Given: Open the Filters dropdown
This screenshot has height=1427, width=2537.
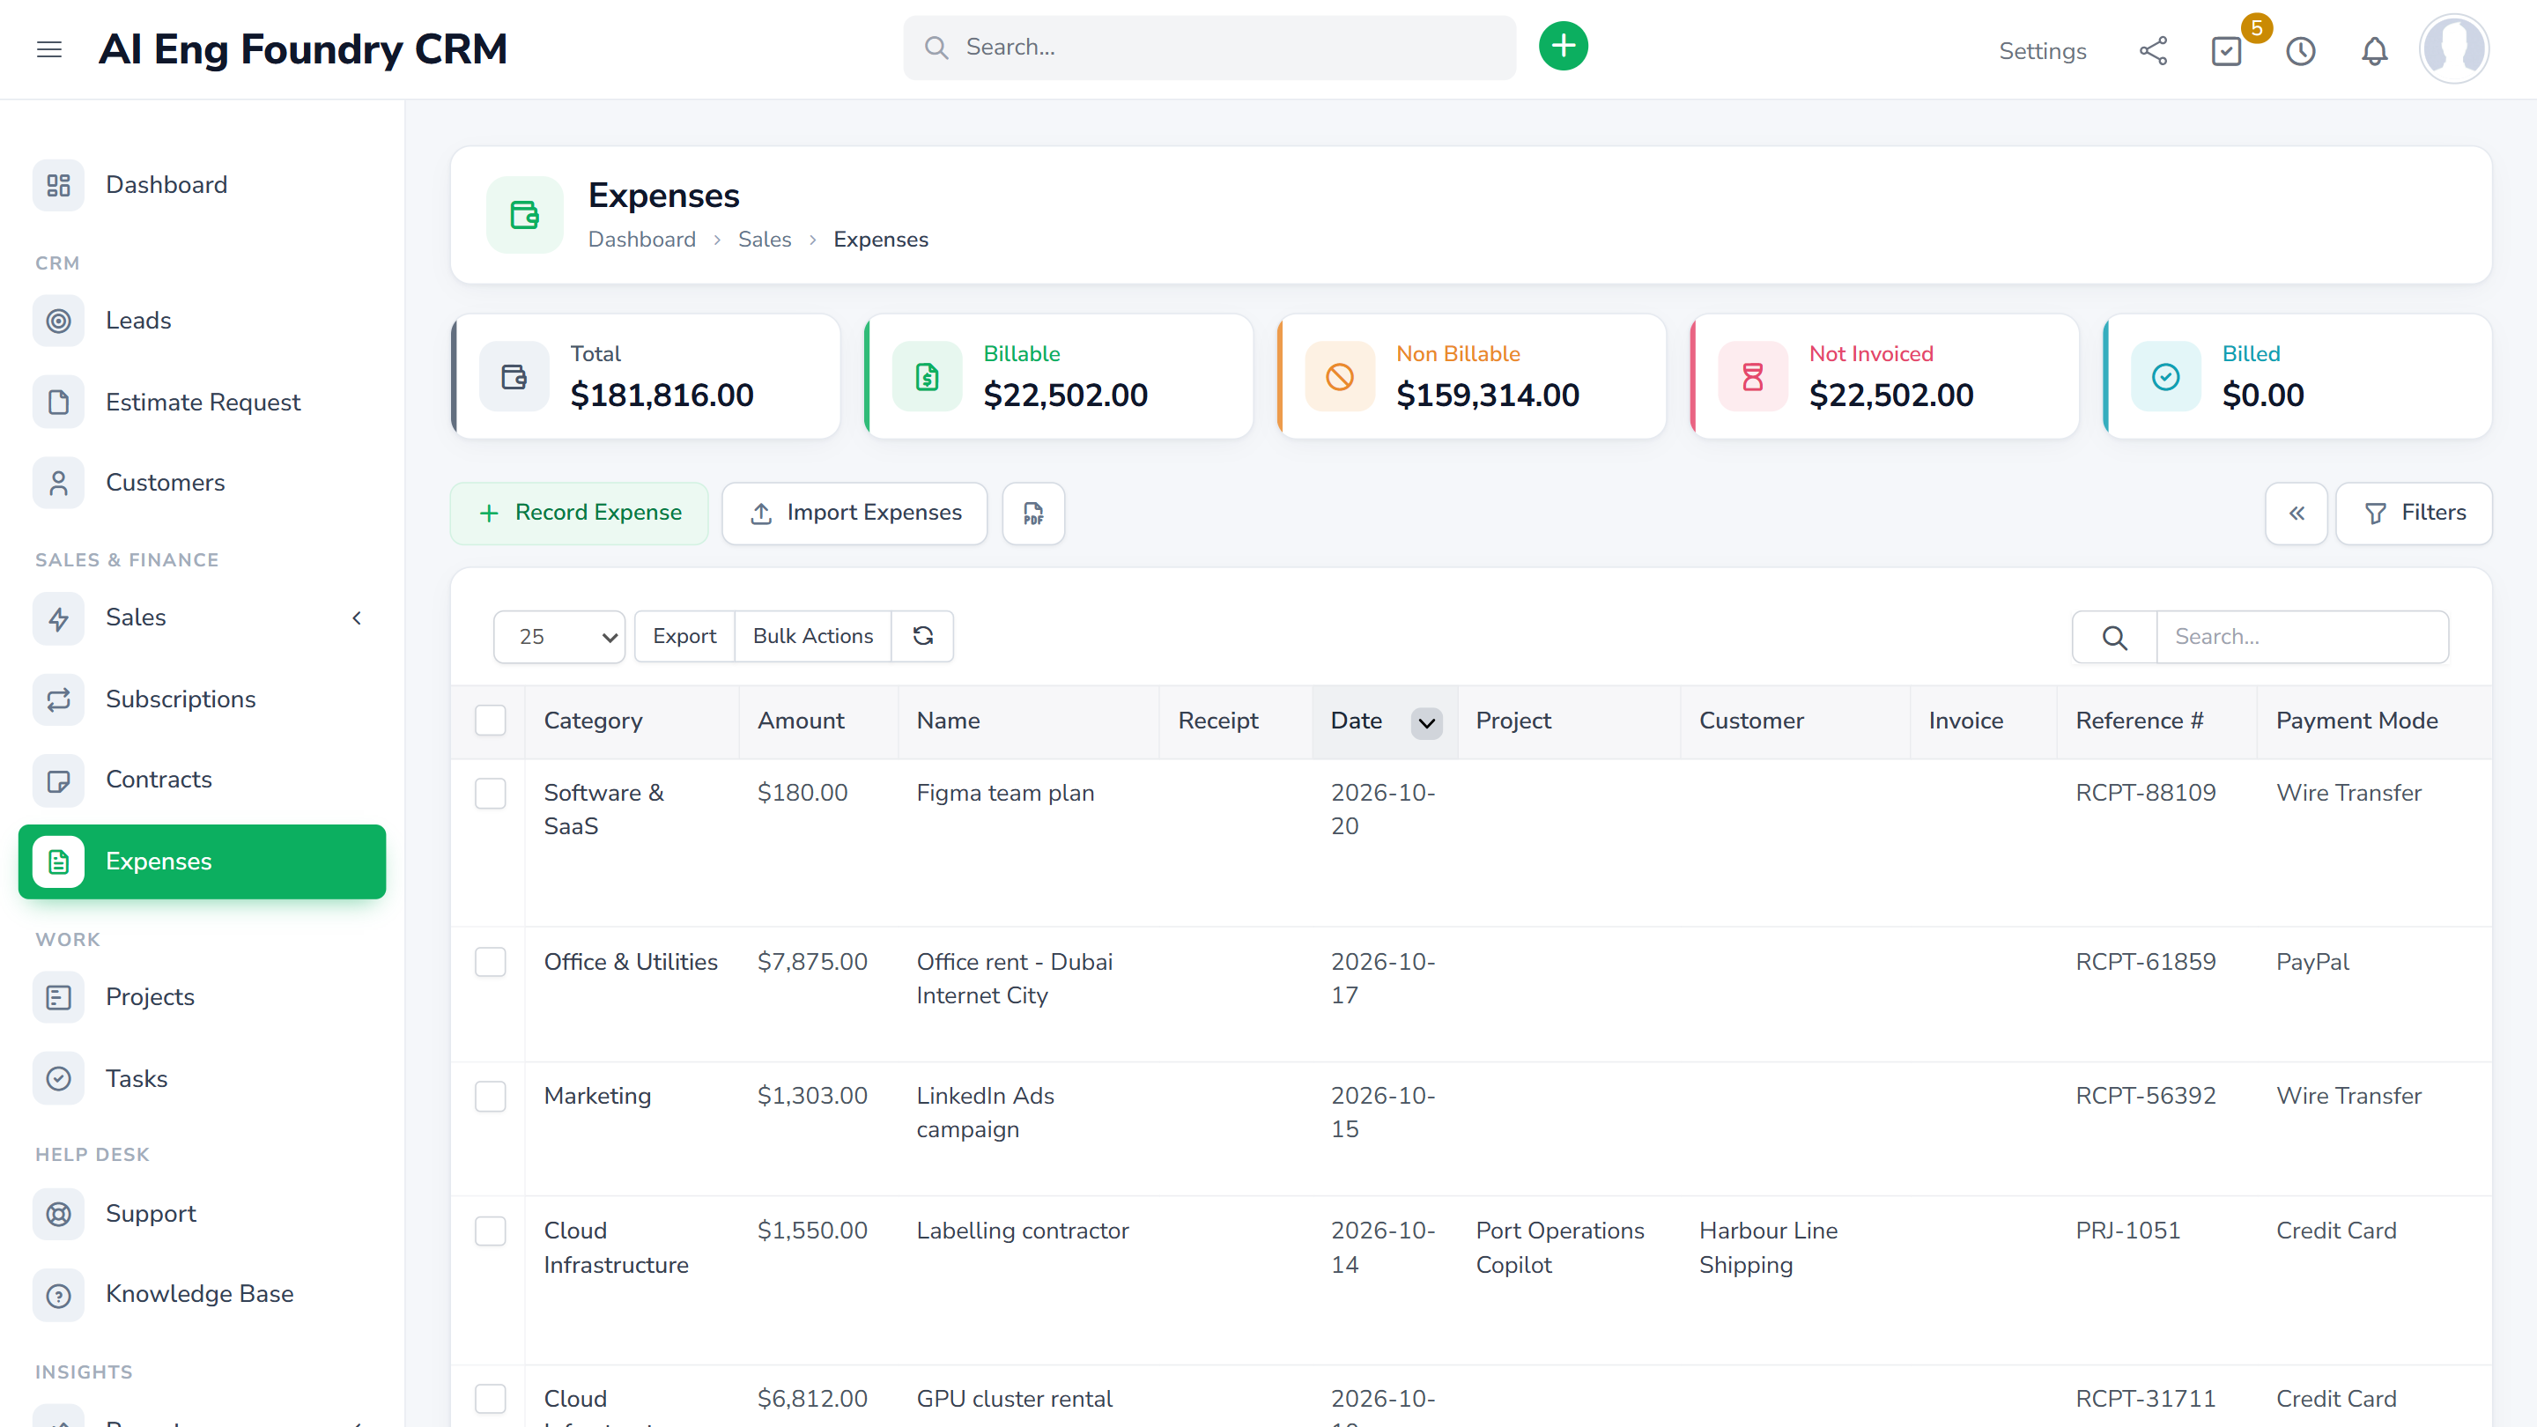Looking at the screenshot, I should (x=2413, y=513).
